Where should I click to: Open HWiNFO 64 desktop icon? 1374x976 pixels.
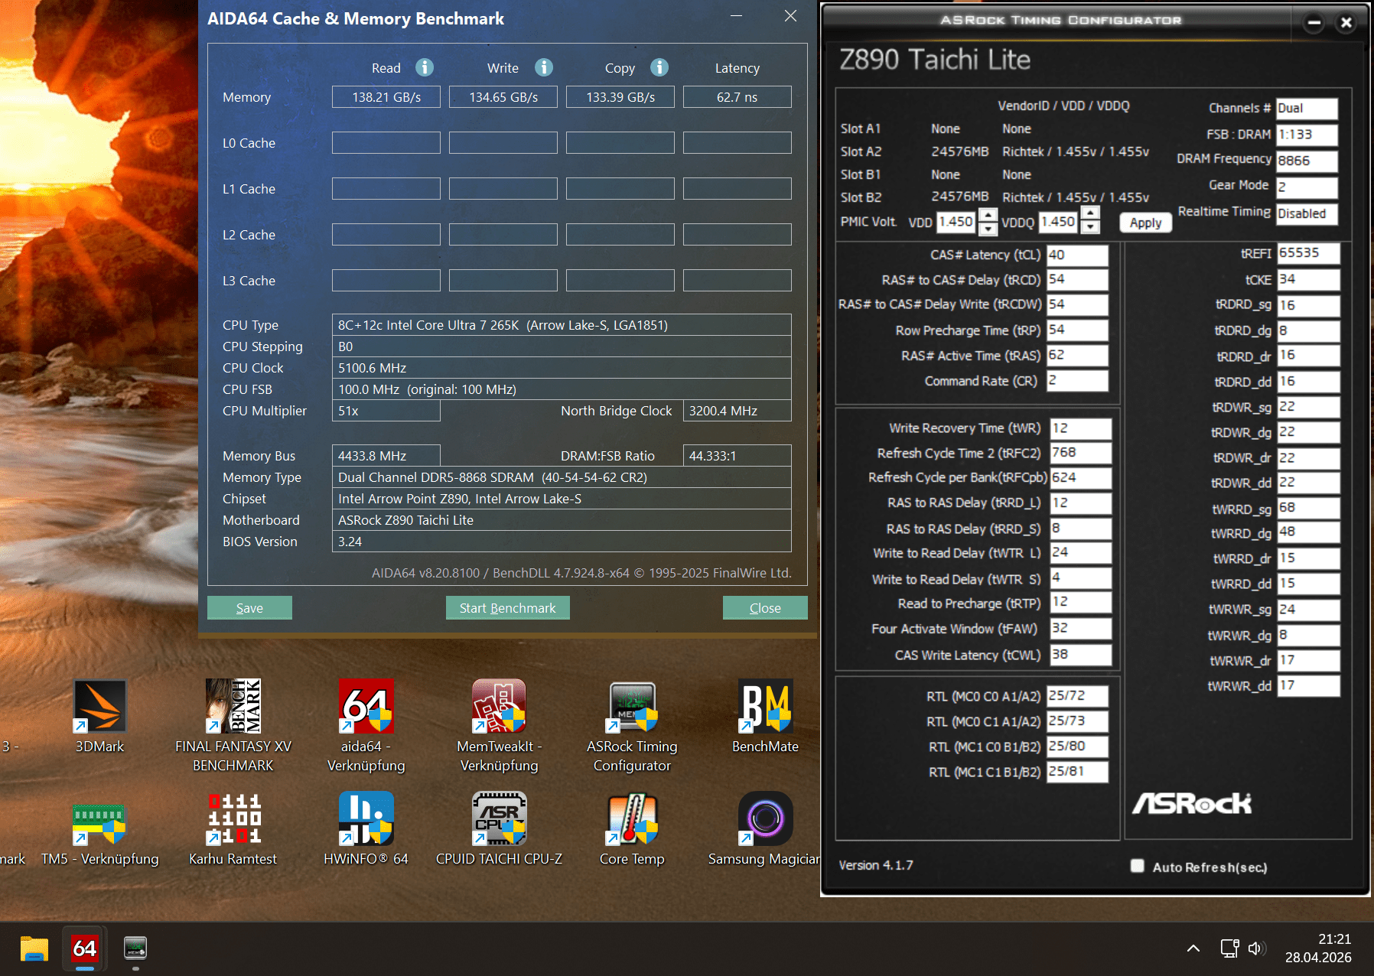pyautogui.click(x=366, y=829)
